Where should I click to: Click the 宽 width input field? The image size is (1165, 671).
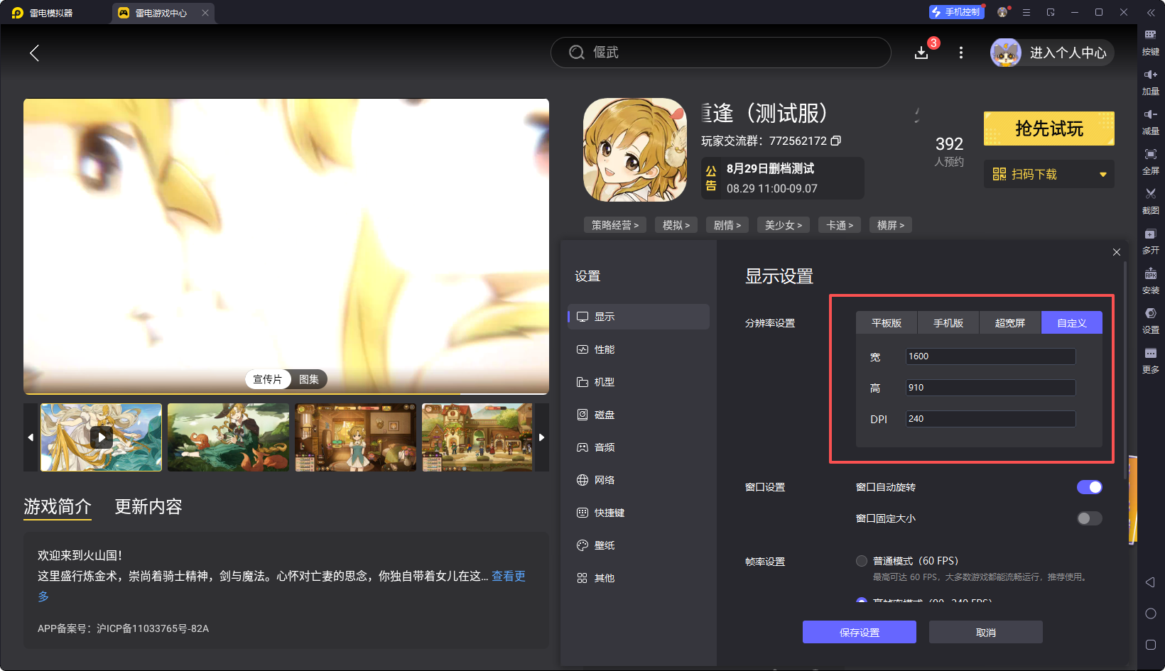[x=990, y=356]
